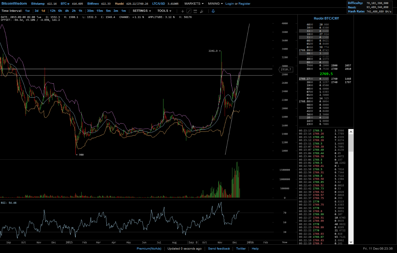
Task: Open the horizontal lines drawing tool
Action: coord(195,11)
